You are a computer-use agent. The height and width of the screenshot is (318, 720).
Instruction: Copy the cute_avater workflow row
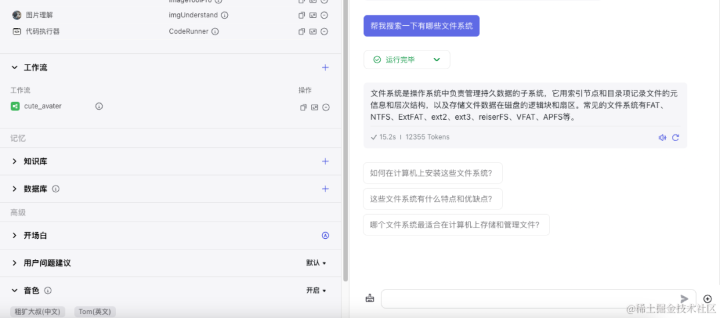point(303,108)
